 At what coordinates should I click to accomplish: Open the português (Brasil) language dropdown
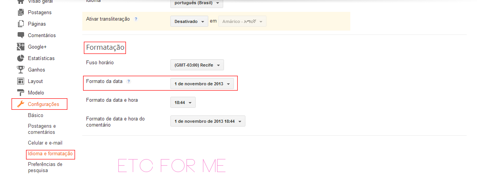[x=197, y=3]
